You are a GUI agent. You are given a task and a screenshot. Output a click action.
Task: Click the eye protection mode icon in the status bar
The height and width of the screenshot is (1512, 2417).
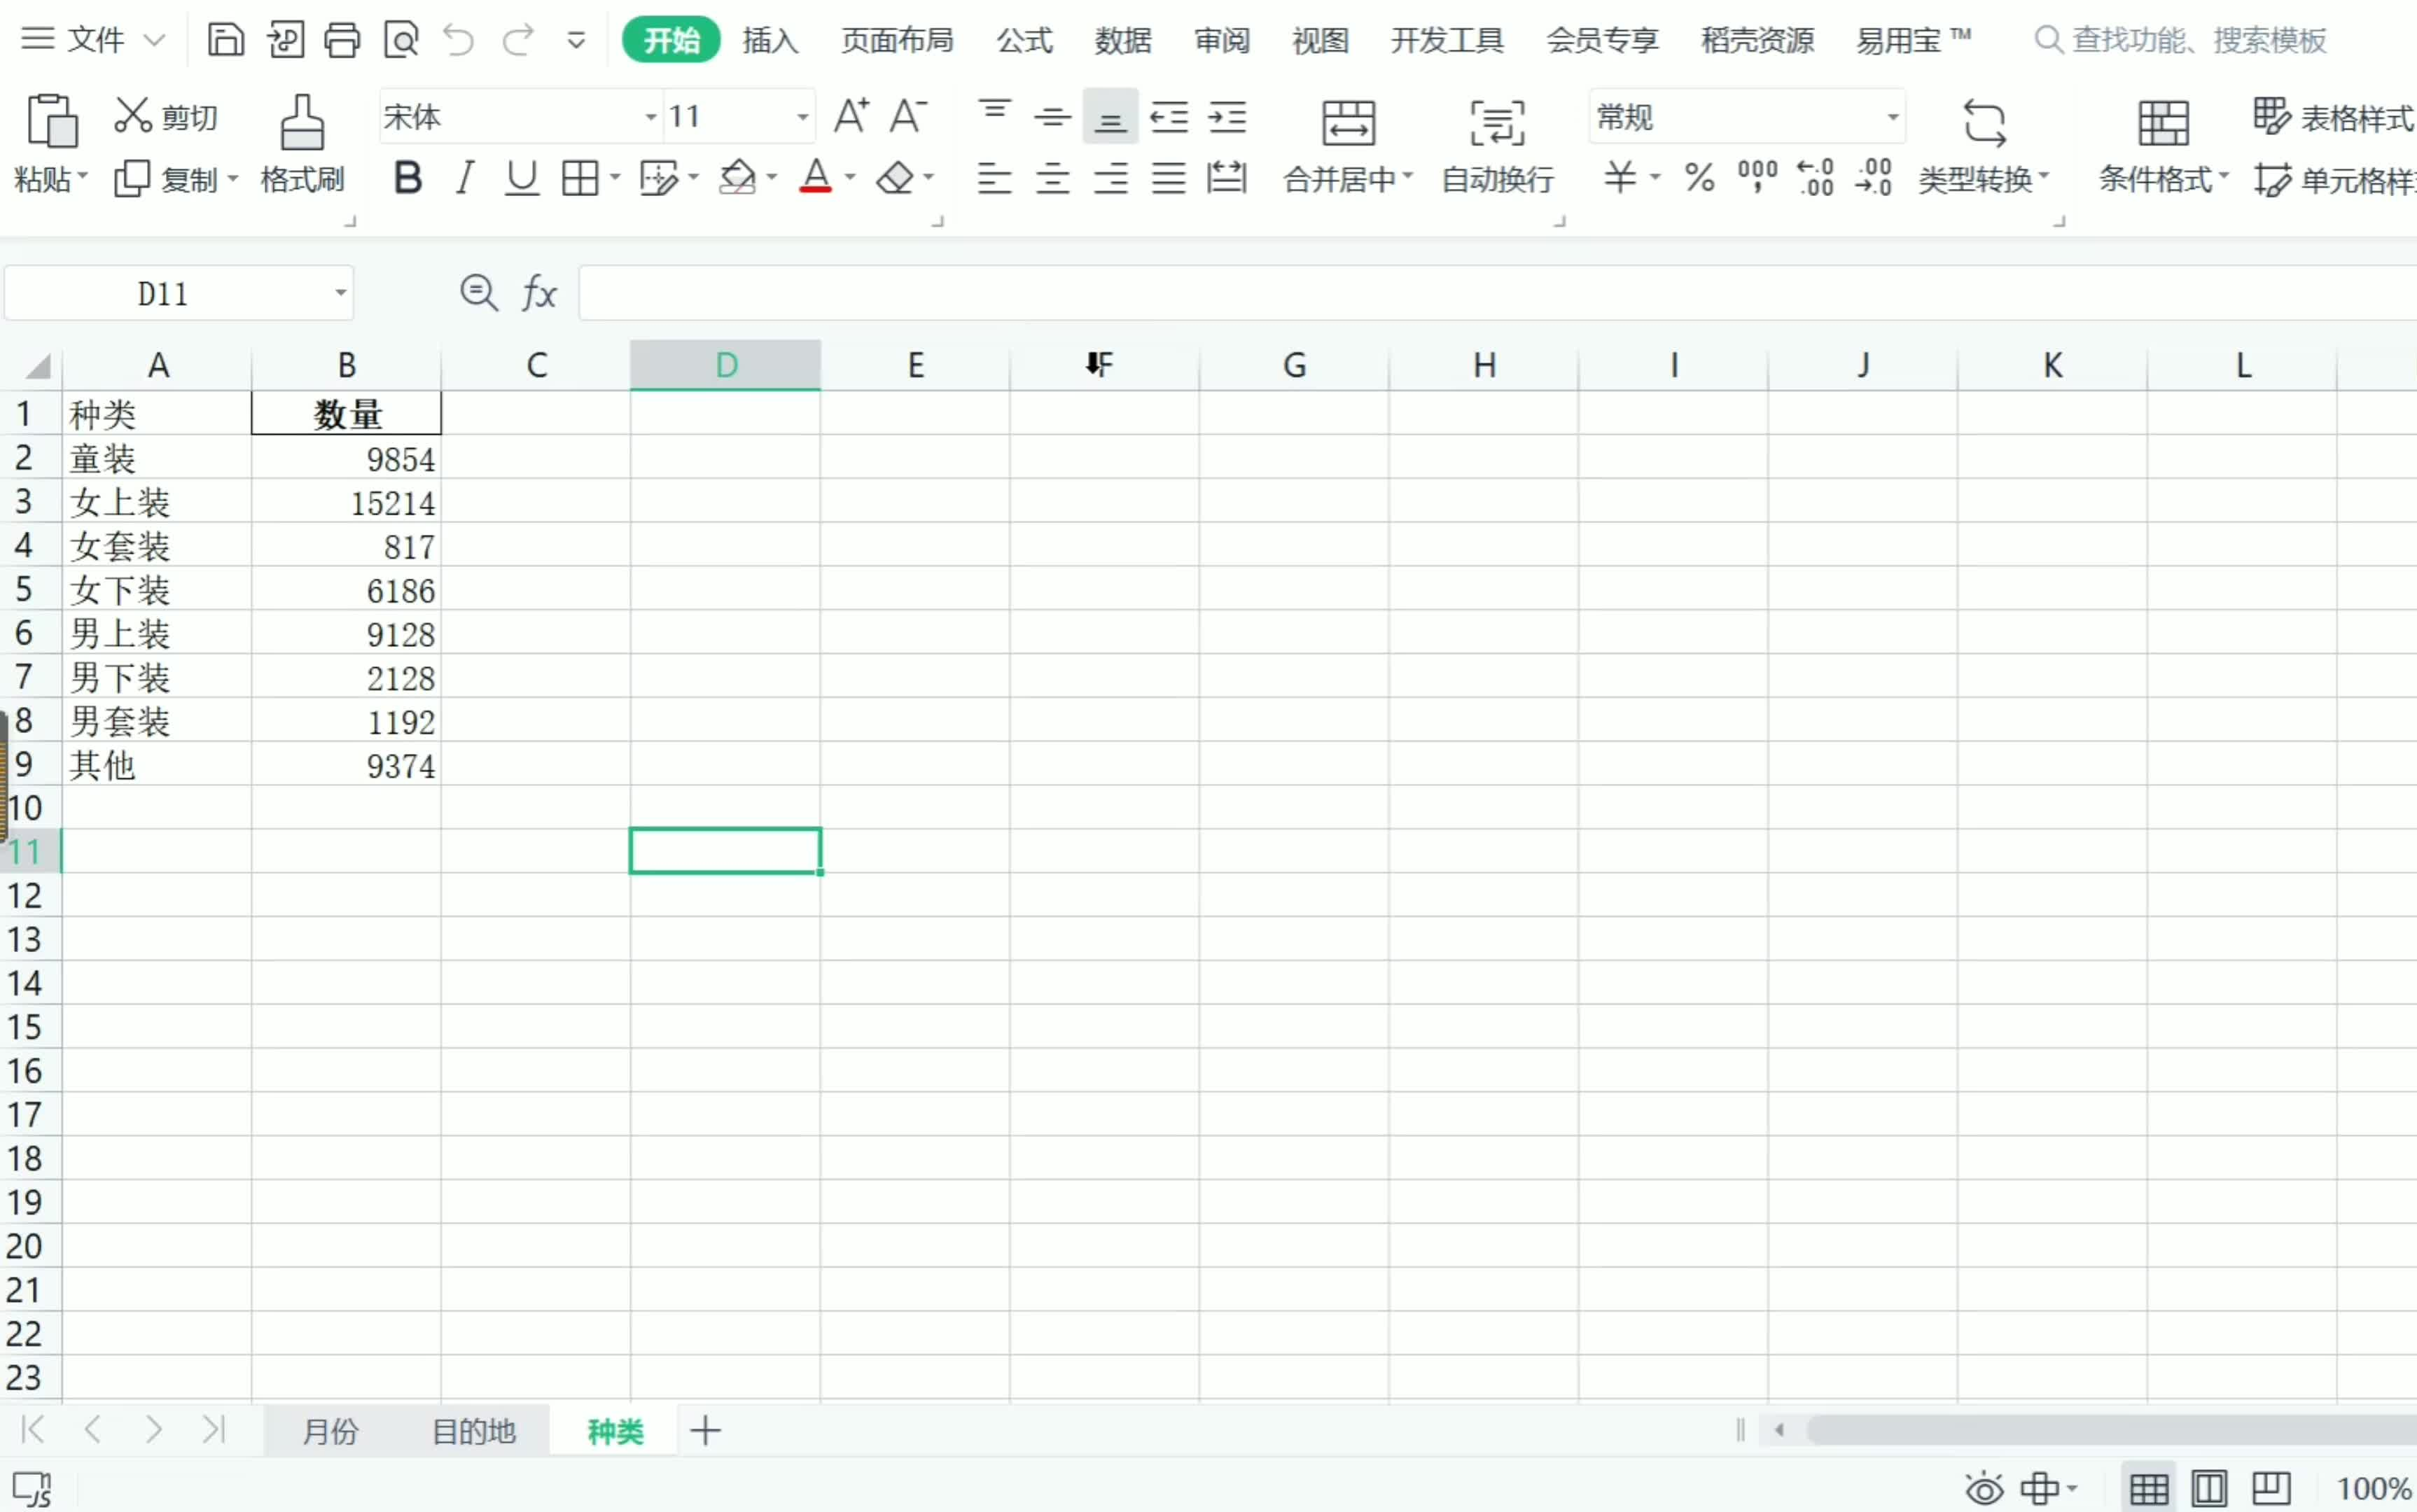click(x=1984, y=1489)
